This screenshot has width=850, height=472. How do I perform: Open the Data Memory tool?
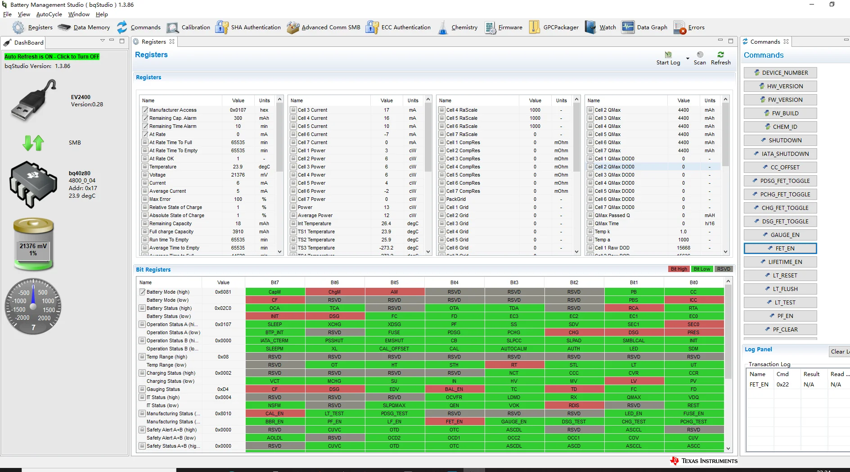(84, 27)
